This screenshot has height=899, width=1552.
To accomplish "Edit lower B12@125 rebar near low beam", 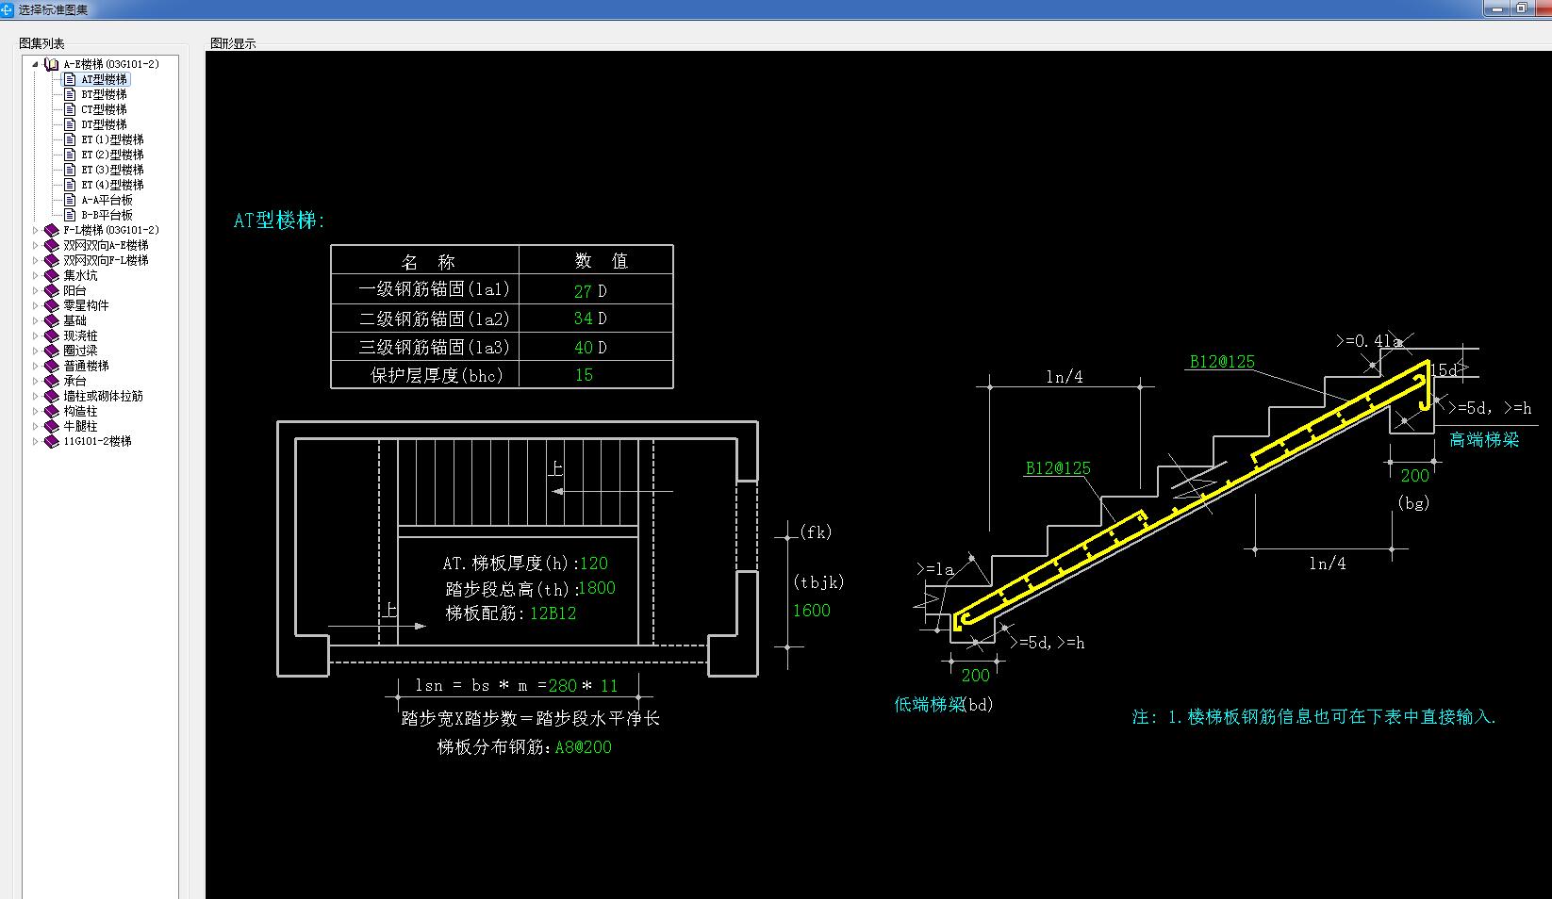I will (1058, 468).
